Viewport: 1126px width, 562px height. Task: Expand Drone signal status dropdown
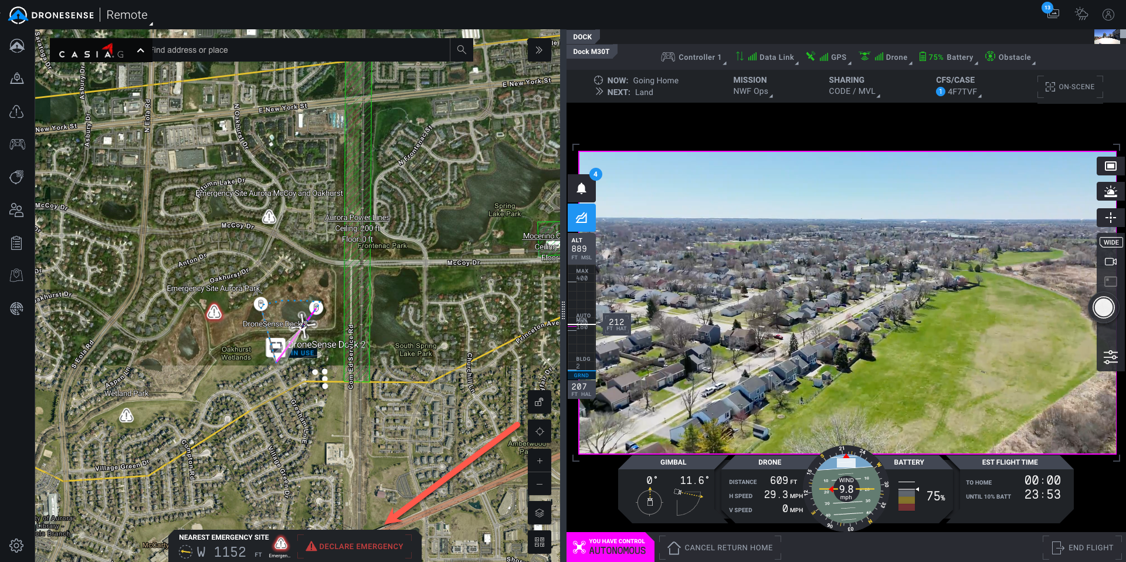click(x=885, y=57)
